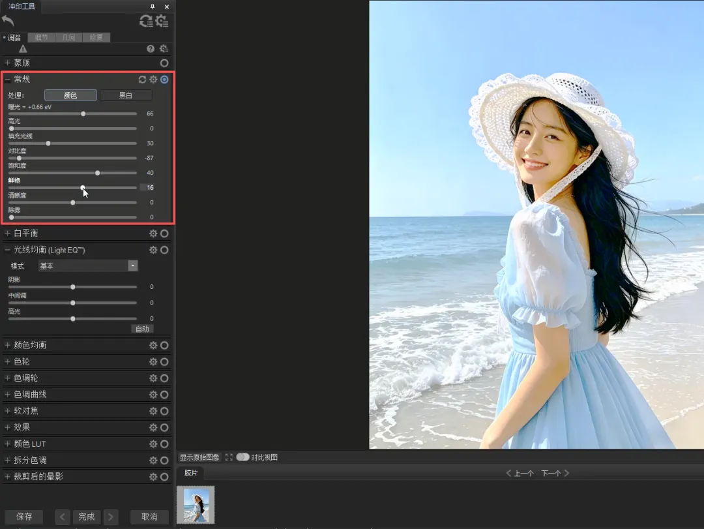This screenshot has width=704, height=529.
Task: Reset the 常规 group with refresh icon
Action: pos(142,80)
